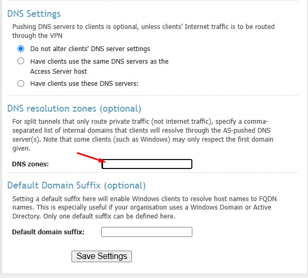Click the "DNS resolution zones (optional)" heading
Image resolution: width=308 pixels, height=278 pixels.
tap(74, 108)
